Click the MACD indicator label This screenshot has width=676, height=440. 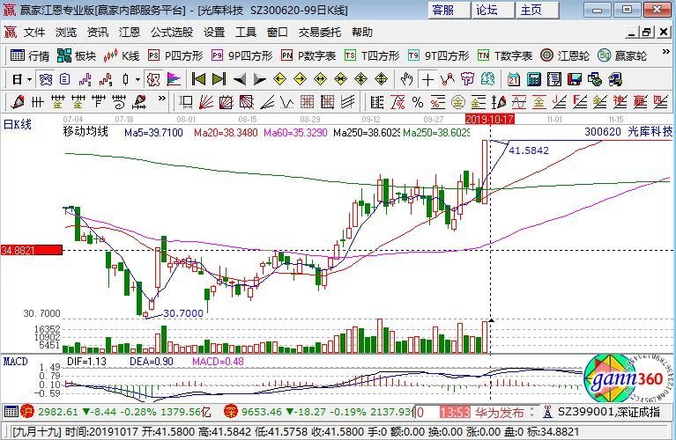tap(16, 362)
